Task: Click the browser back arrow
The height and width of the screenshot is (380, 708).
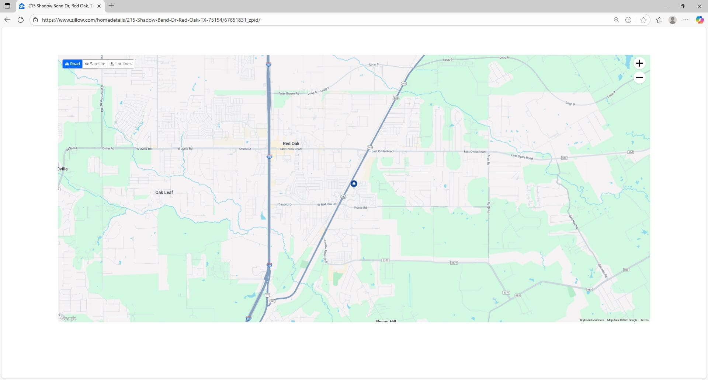Action: click(7, 20)
